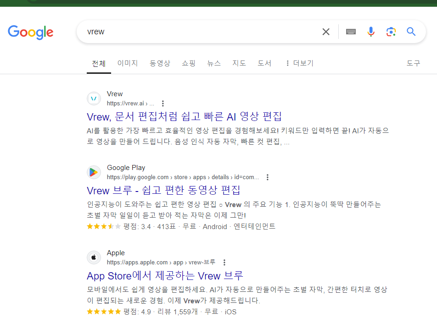Click the 리뷰 1,559개 text
437x334 pixels.
tap(178, 312)
